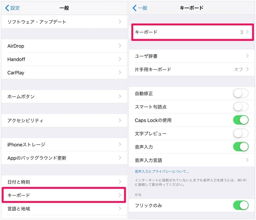Open キーボード row showing 3 keyboards
Screen dimensions: 256x220
click(192, 32)
